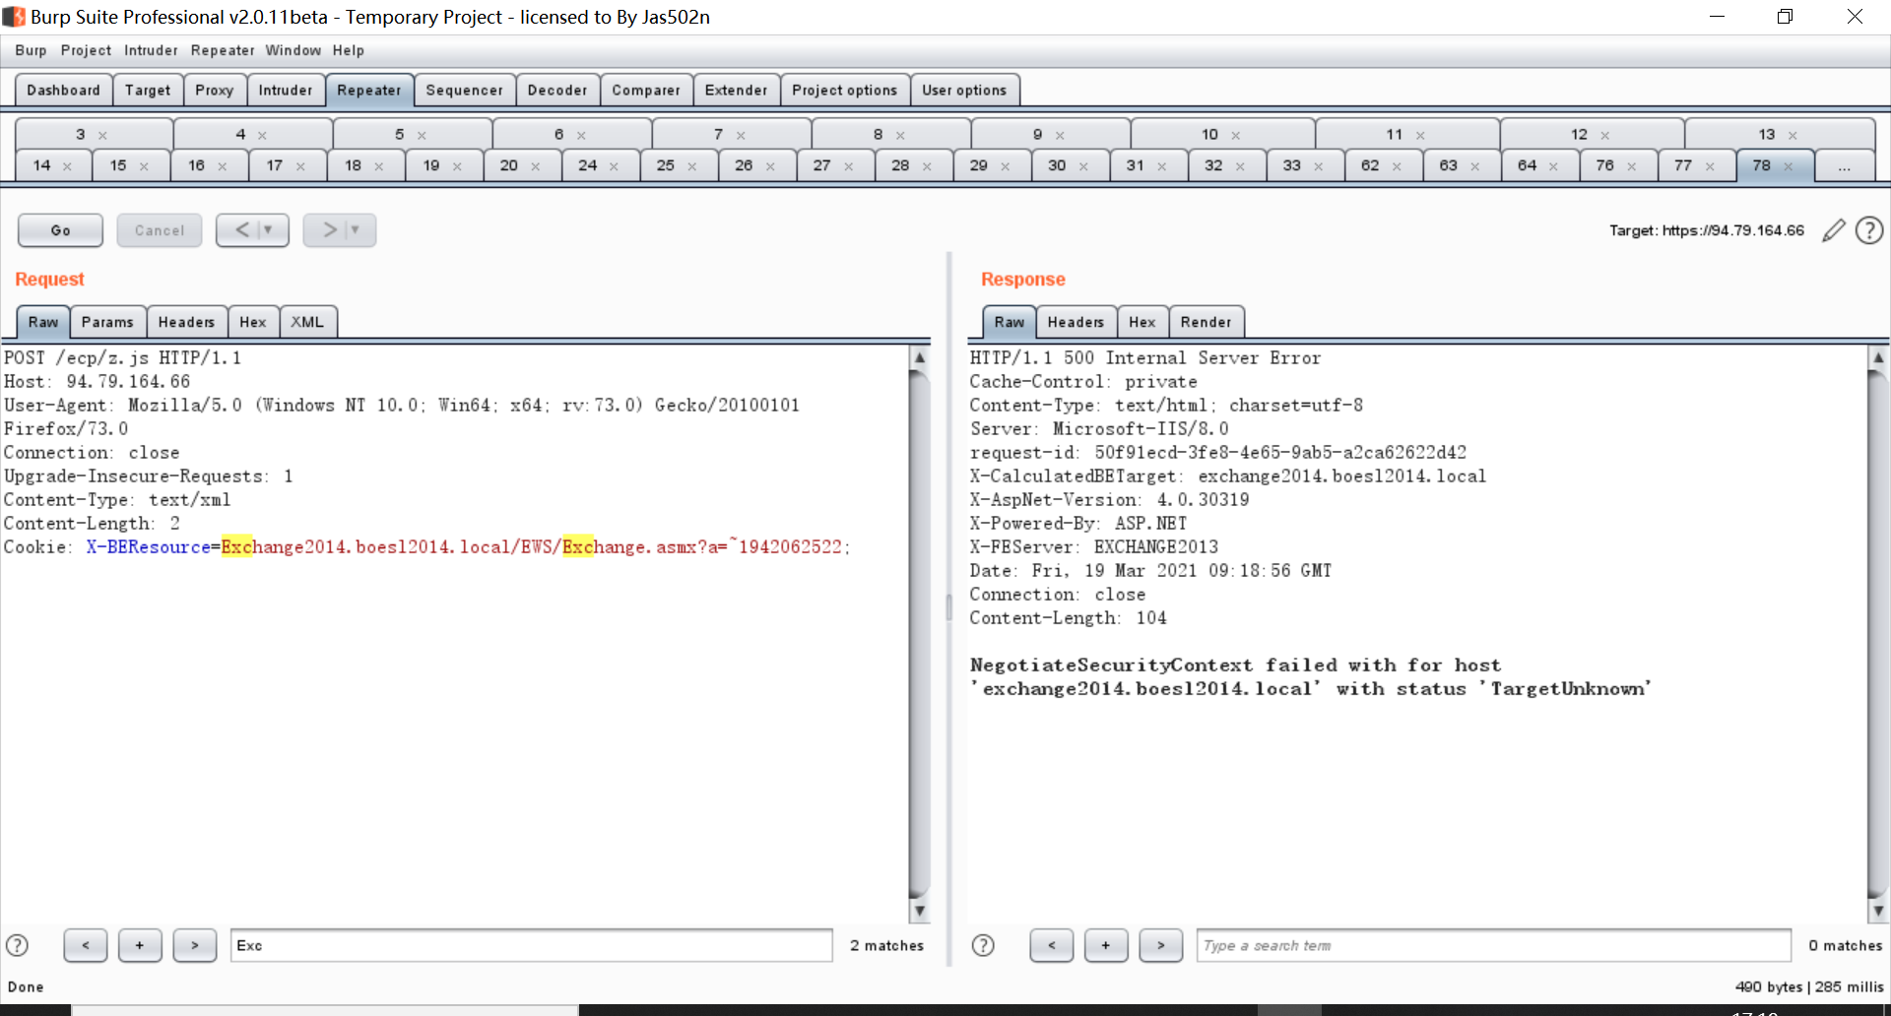
Task: Switch to the Comparer tab
Action: tap(646, 90)
